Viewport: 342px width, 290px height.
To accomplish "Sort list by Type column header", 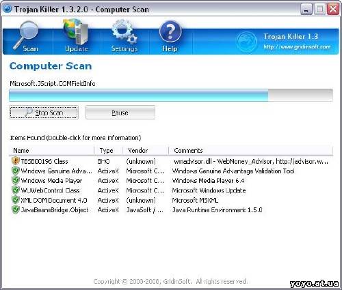I will coord(109,151).
